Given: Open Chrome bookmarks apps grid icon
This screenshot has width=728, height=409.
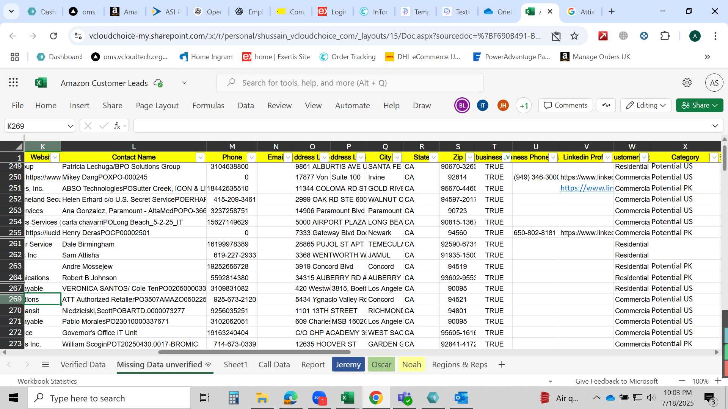Looking at the screenshot, I should pyautogui.click(x=15, y=57).
